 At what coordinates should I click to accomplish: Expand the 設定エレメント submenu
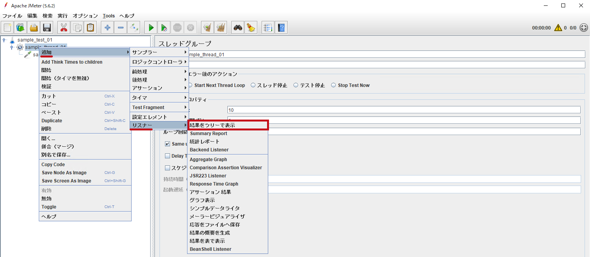tap(159, 117)
